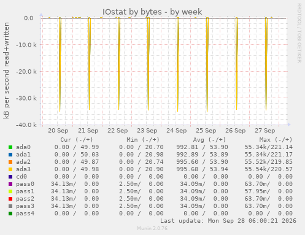Select the 'pass4' legend label
305x235 pixels.
[x=25, y=214]
